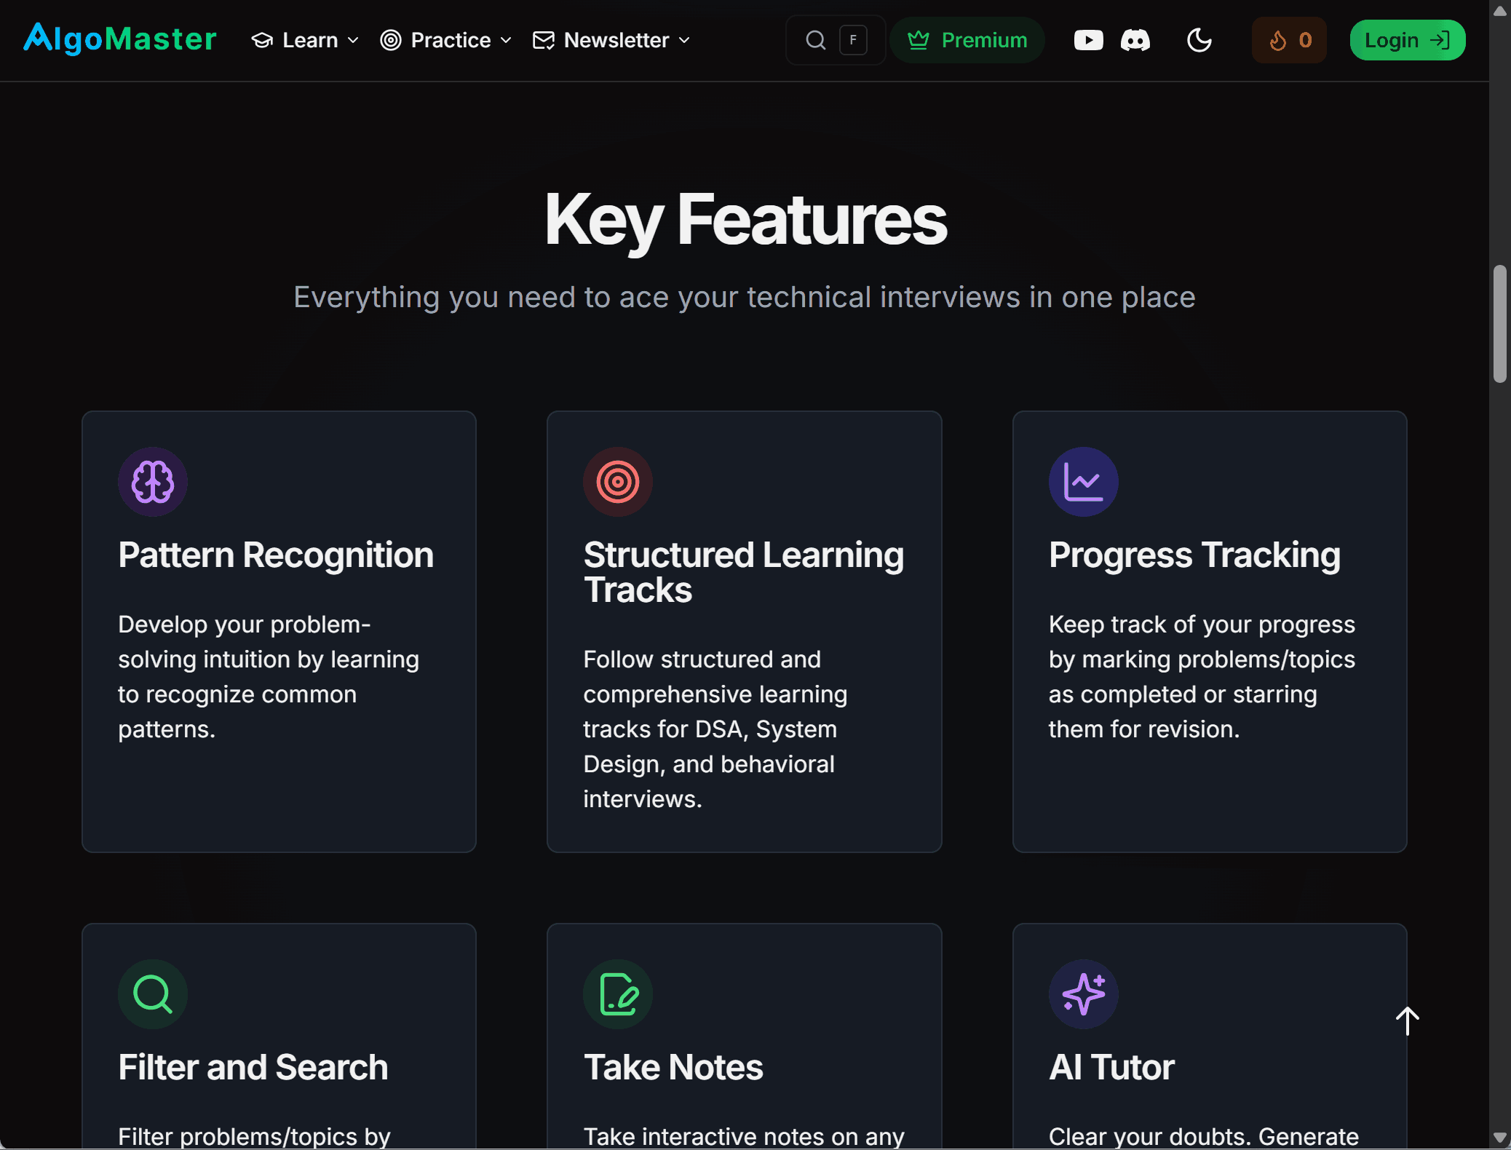The image size is (1511, 1150).
Task: Click the Progress Tracking heading
Action: pyautogui.click(x=1194, y=555)
